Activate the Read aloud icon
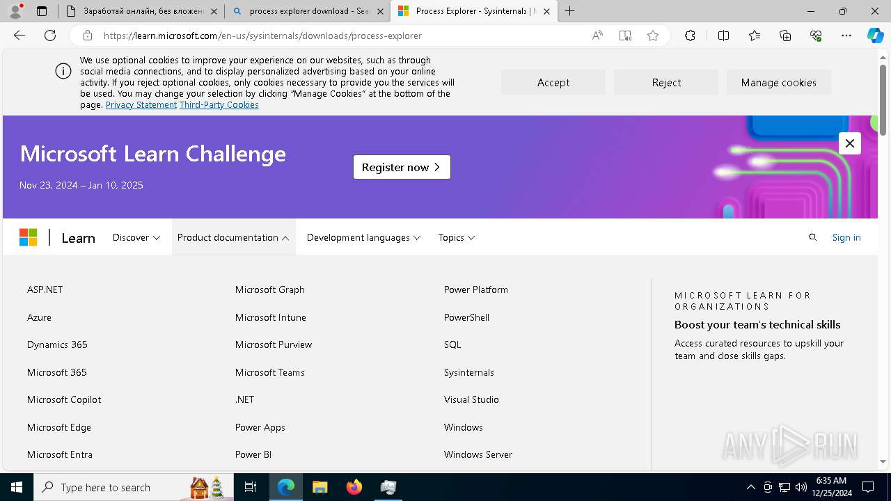891x501 pixels. (597, 35)
